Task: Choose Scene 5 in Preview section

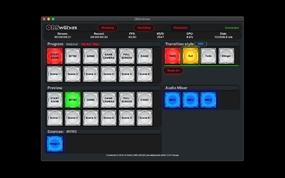Action: pyautogui.click(x=126, y=118)
